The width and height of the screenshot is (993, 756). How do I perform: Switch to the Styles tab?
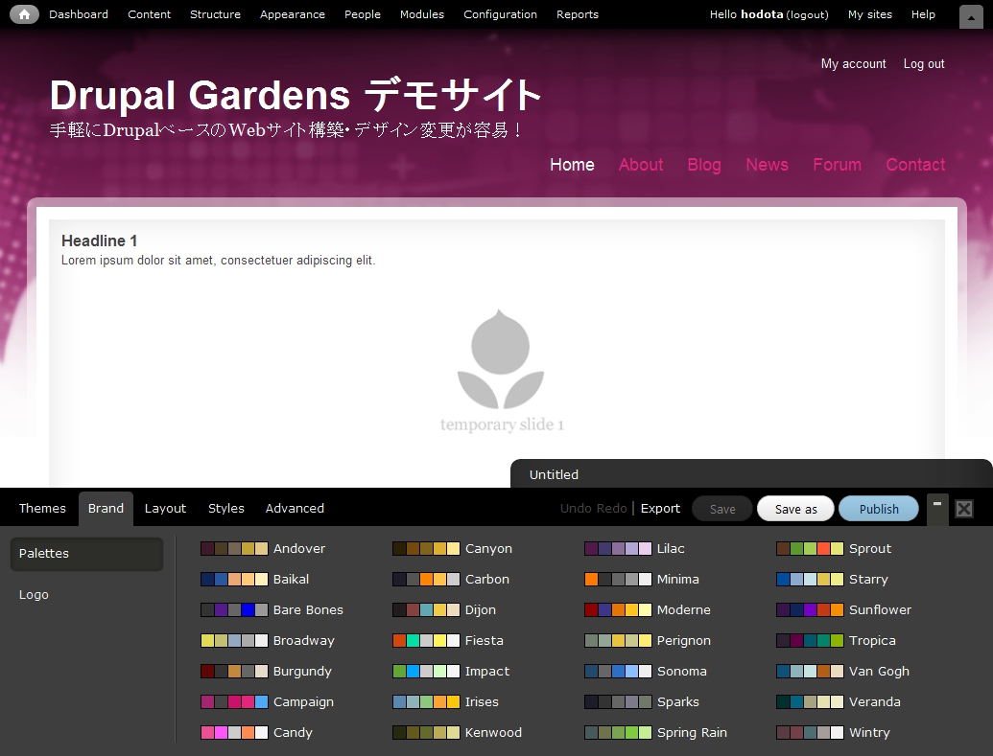226,508
